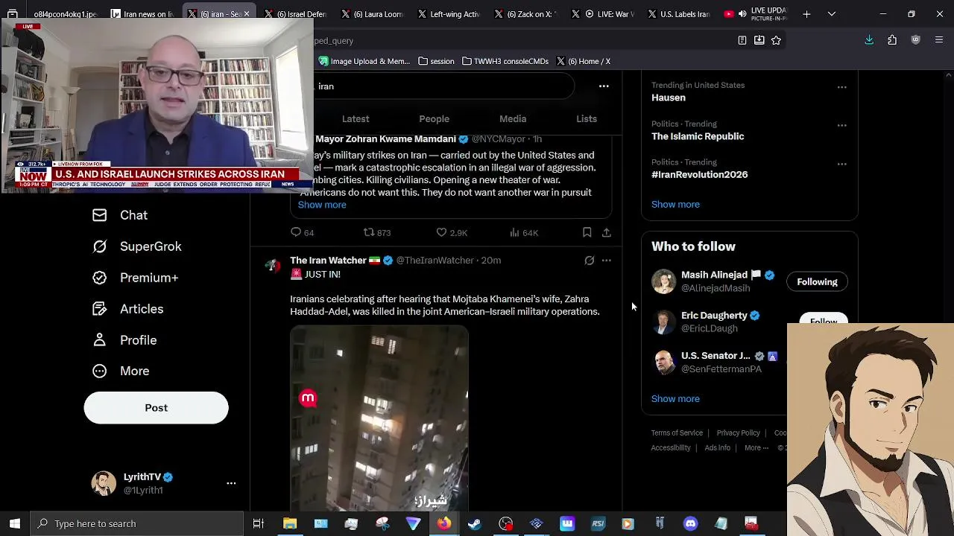This screenshot has width=954, height=536.
Task: Expand the More menu in sidebar
Action: point(121,371)
